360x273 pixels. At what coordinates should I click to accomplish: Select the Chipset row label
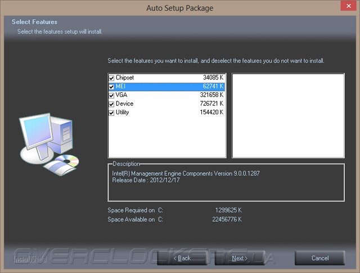125,78
